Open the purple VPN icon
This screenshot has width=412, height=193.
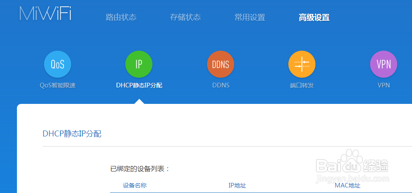pos(384,64)
